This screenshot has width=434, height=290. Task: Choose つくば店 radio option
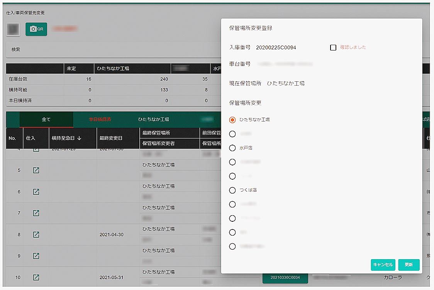pyautogui.click(x=232, y=190)
